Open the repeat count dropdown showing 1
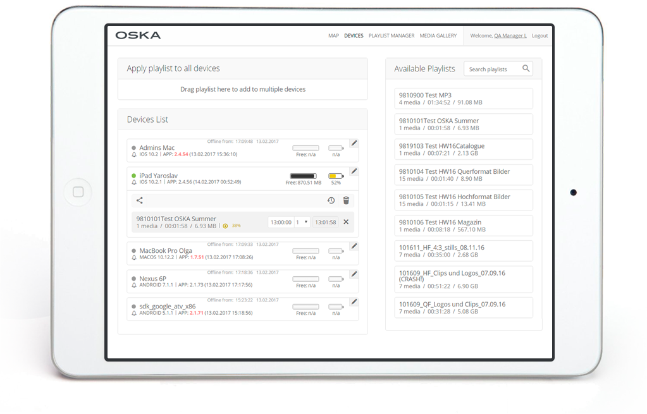647x414 pixels. [x=302, y=222]
